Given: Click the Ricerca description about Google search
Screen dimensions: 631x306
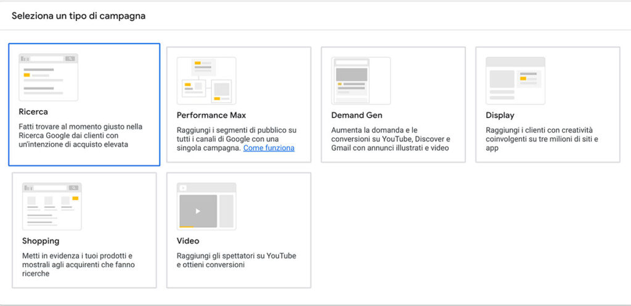Looking at the screenshot, I should (80, 135).
